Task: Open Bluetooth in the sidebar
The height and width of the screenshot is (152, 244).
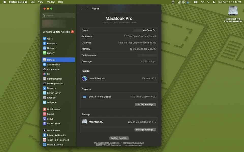Action: coord(58,43)
